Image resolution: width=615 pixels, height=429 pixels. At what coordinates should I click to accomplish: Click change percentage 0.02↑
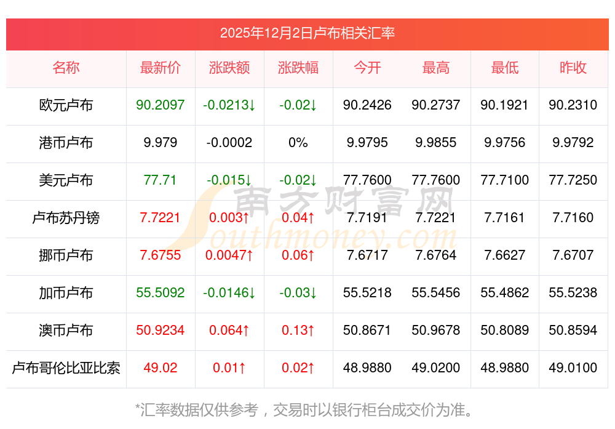(298, 368)
